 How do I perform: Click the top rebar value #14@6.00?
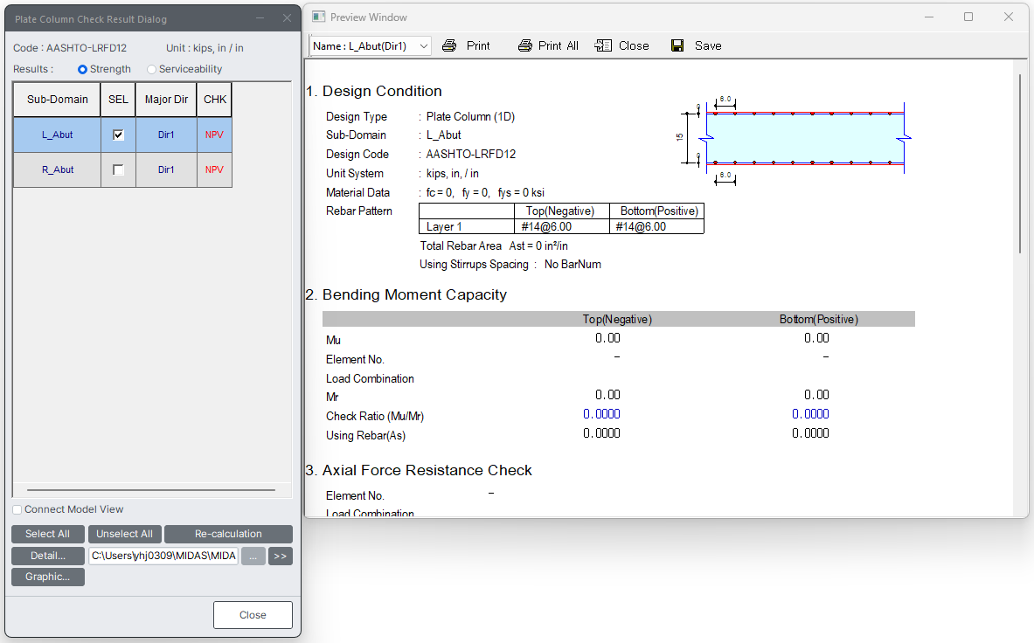(x=546, y=226)
